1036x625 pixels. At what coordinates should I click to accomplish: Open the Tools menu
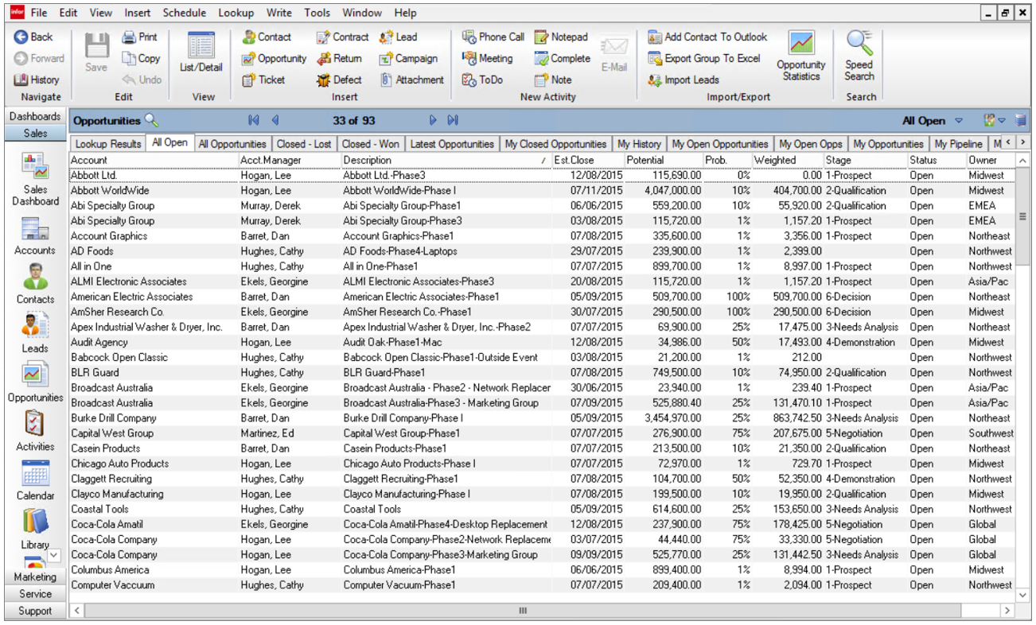click(x=317, y=13)
